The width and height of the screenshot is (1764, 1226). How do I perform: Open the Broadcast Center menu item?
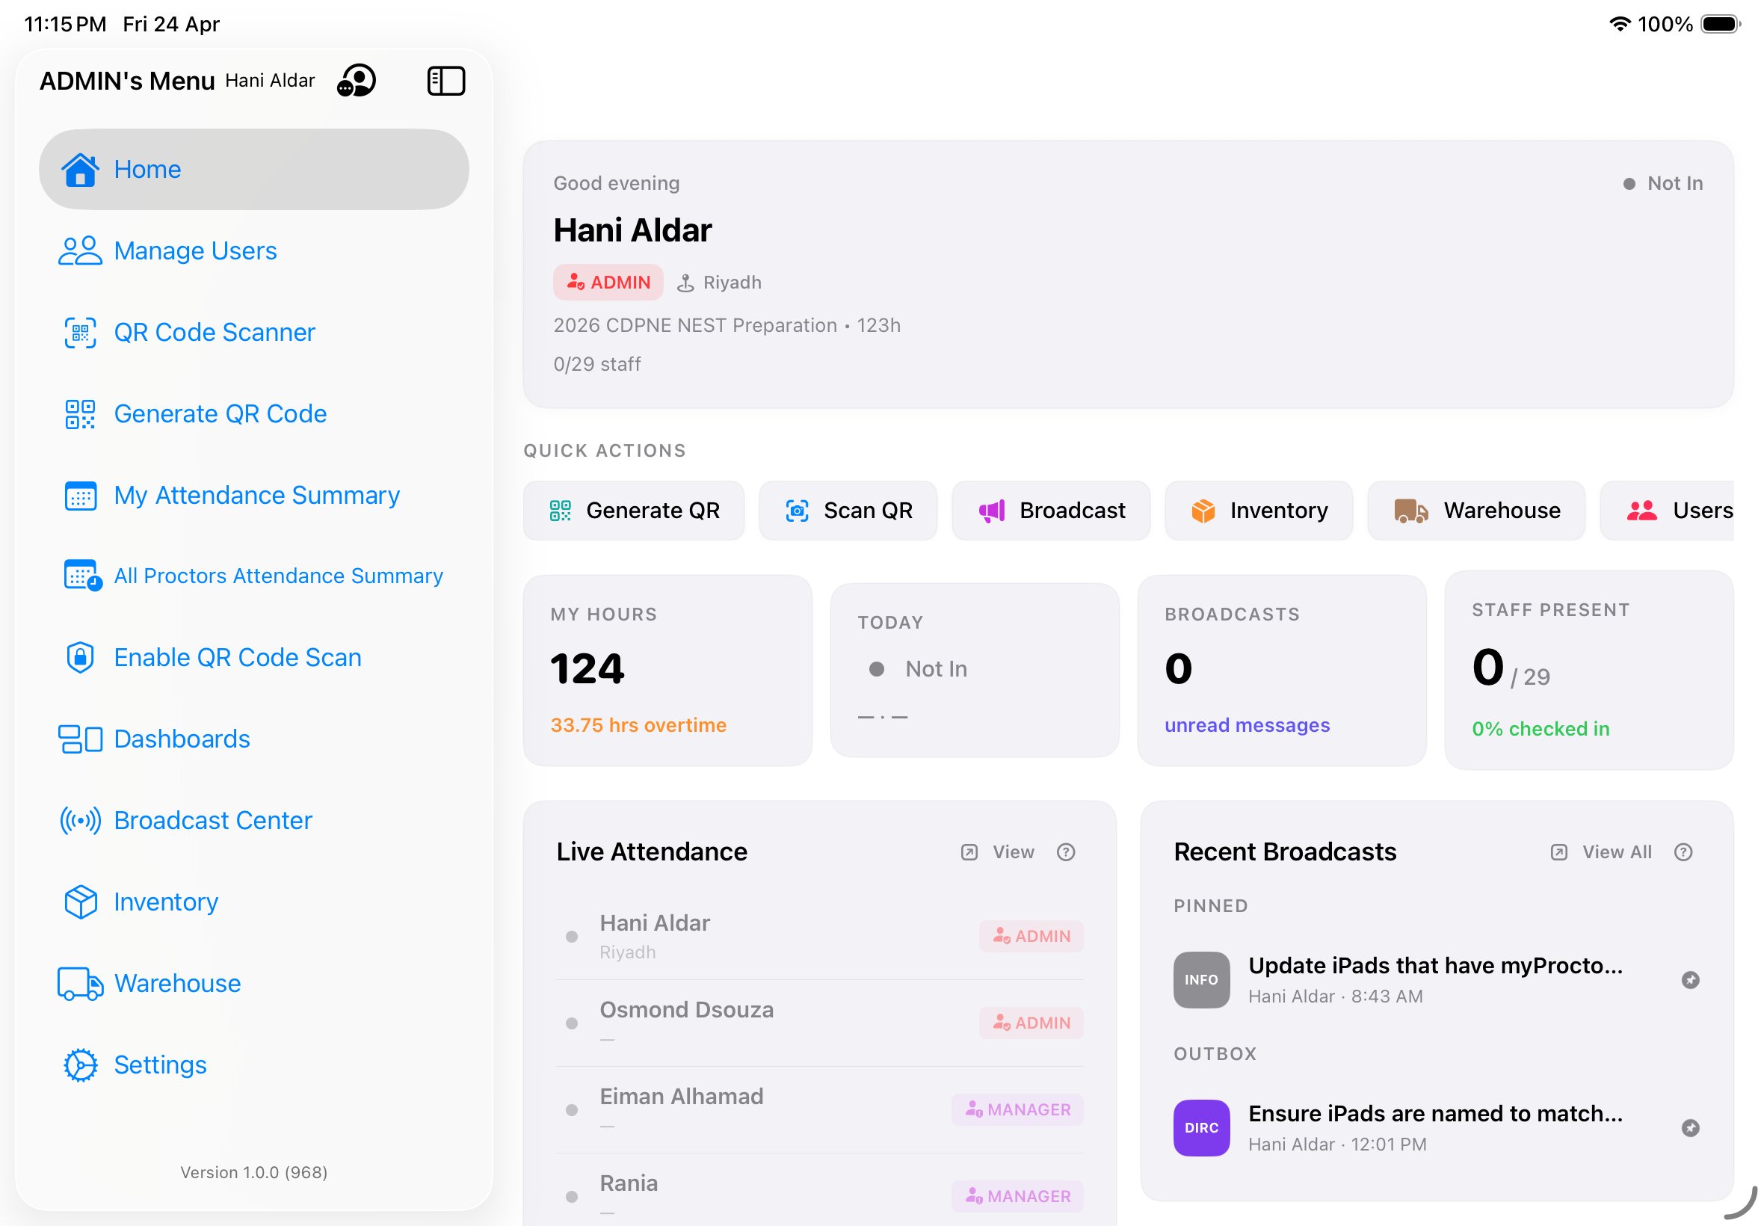point(213,819)
